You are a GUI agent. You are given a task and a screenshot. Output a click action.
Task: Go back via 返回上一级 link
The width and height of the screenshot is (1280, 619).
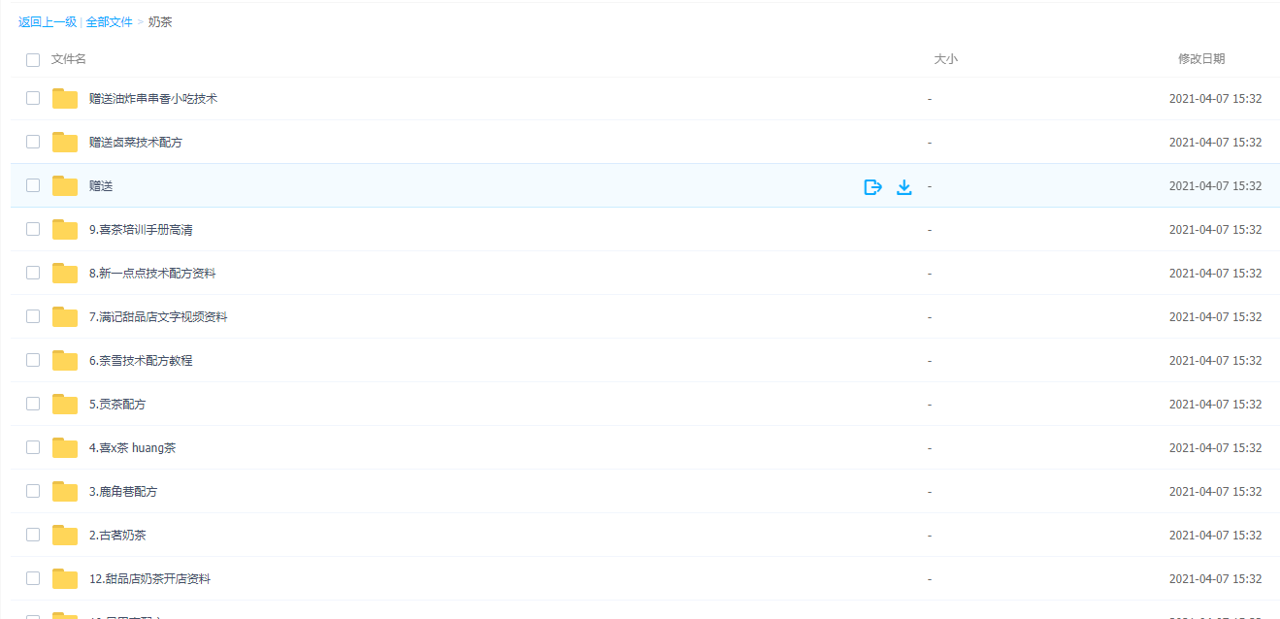point(48,21)
